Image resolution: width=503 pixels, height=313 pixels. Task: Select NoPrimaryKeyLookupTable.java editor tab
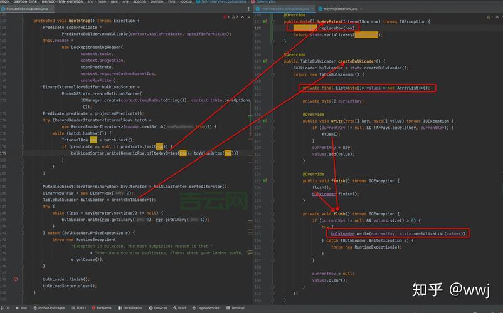[x=287, y=9]
